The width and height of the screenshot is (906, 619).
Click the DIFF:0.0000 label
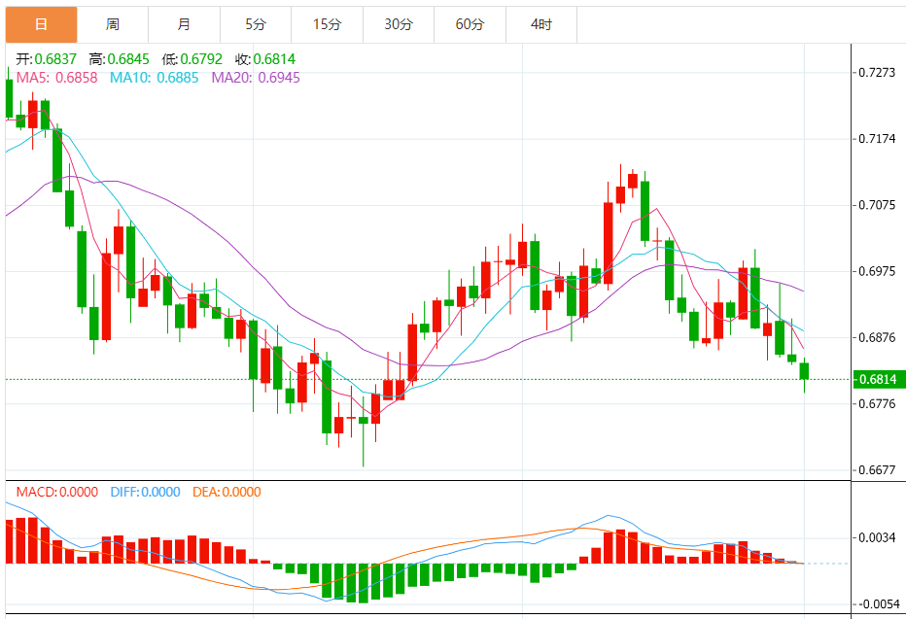[145, 492]
